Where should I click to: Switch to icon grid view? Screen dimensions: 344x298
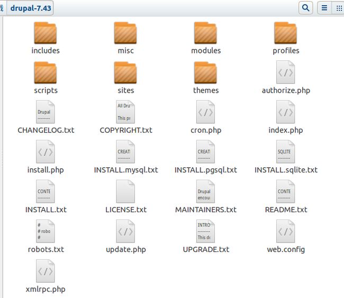338,8
